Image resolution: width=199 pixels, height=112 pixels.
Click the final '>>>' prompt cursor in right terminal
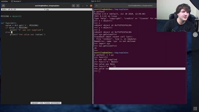(99, 71)
